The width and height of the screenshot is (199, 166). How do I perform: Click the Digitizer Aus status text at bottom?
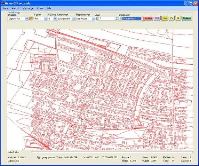point(13,161)
